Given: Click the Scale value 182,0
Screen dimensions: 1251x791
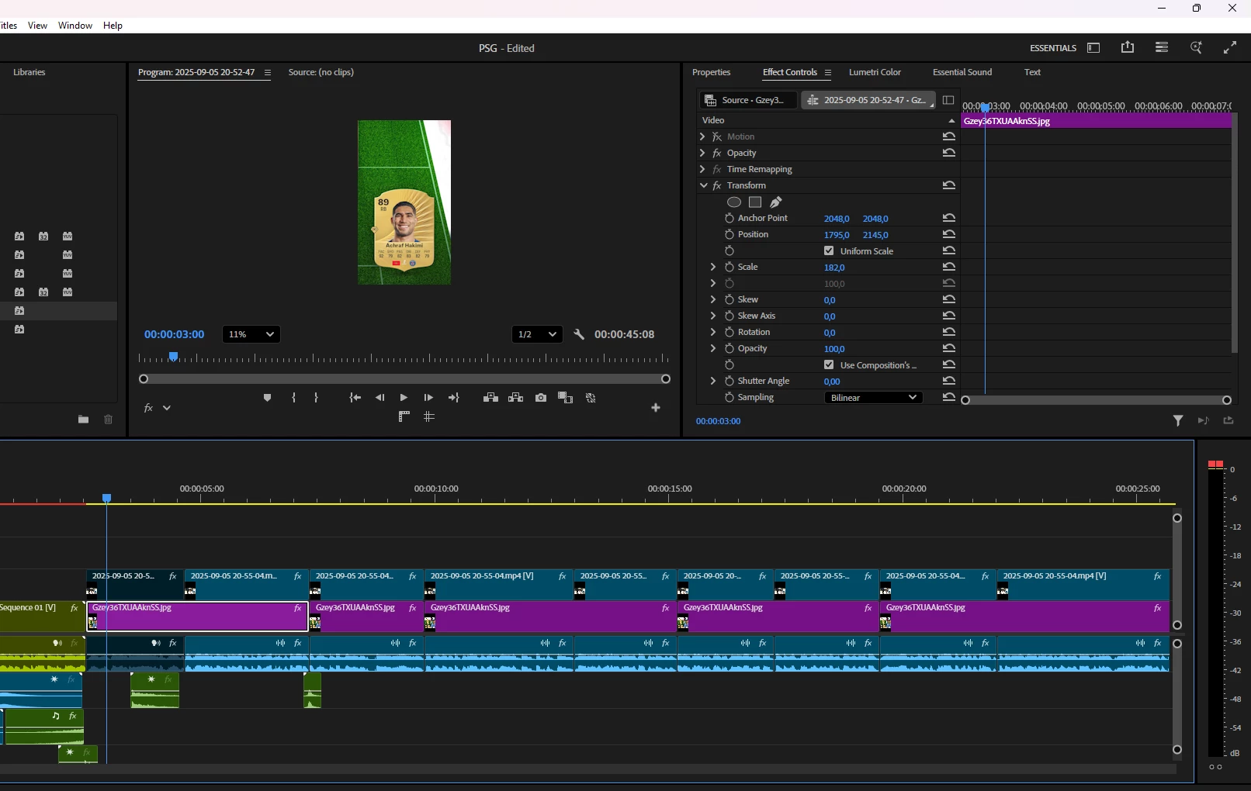Looking at the screenshot, I should pos(834,268).
